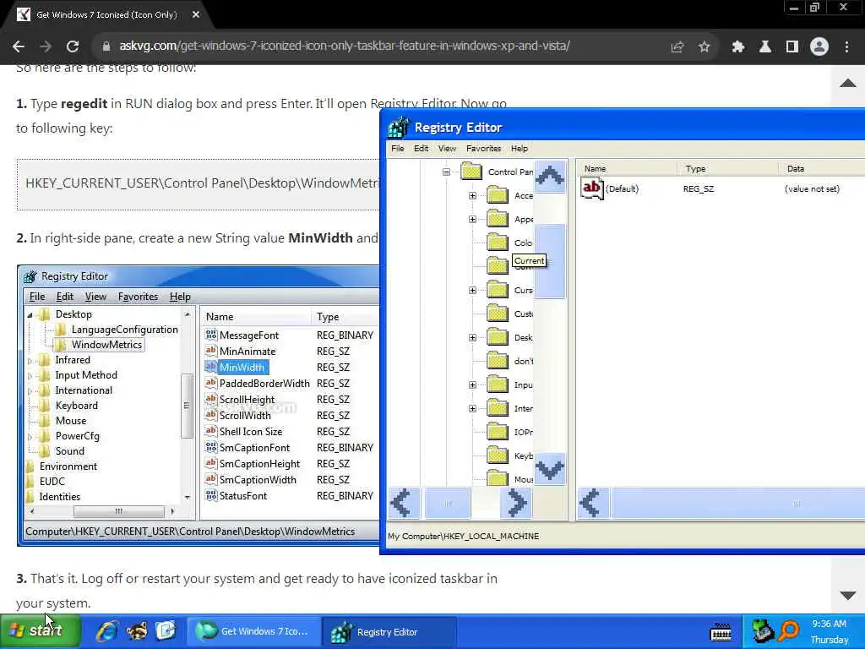Click the values pane horizontal scroll thumb

tap(738, 504)
